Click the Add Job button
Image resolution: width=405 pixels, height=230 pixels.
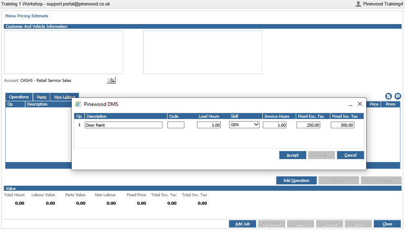tap(243, 224)
